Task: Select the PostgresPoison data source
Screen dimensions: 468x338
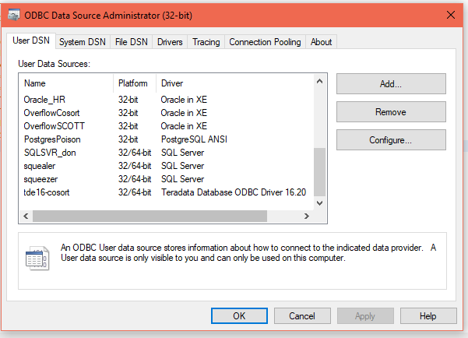Action: [x=52, y=139]
